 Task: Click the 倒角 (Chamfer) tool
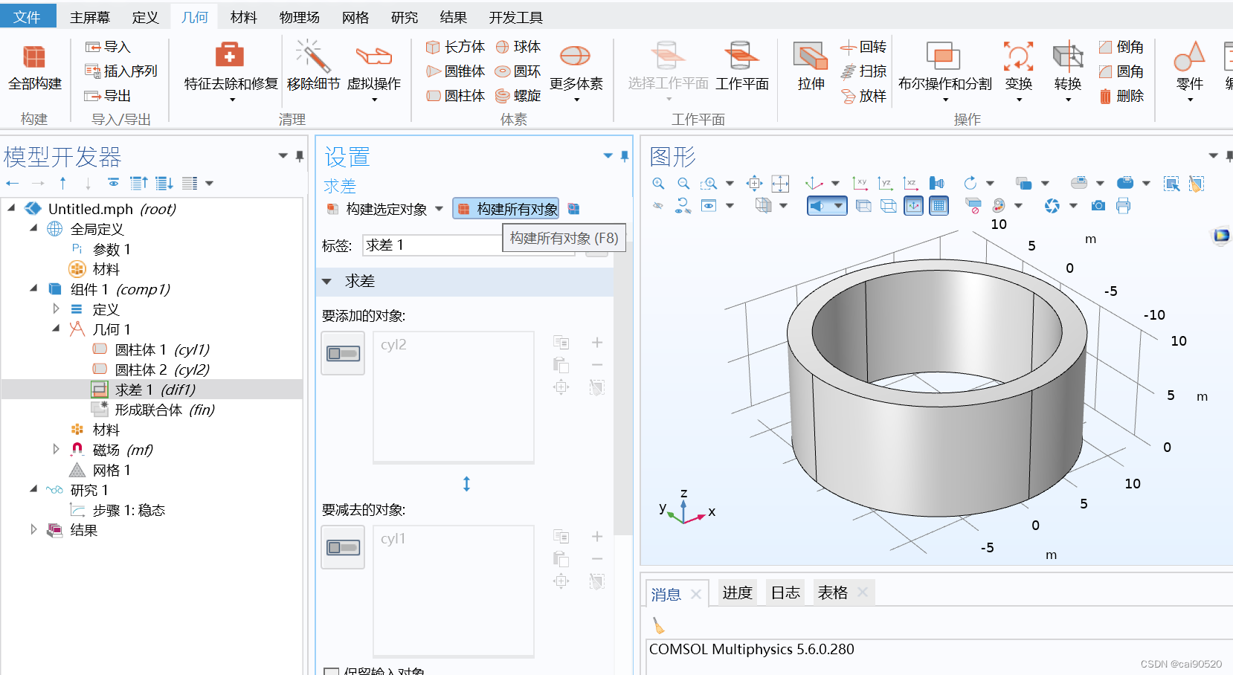[x=1122, y=46]
